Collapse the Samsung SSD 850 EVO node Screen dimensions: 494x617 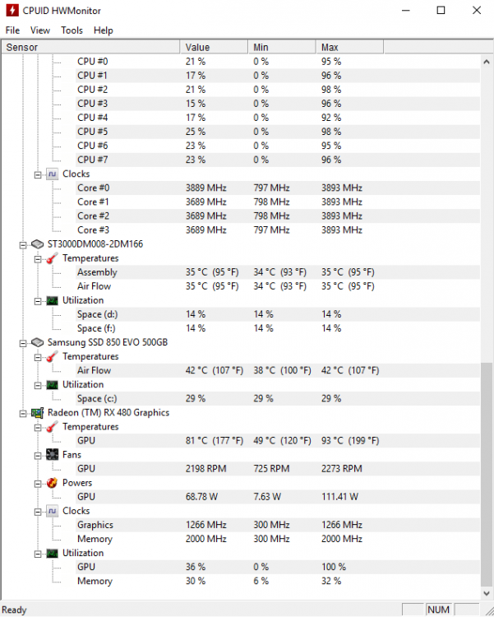pos(23,343)
